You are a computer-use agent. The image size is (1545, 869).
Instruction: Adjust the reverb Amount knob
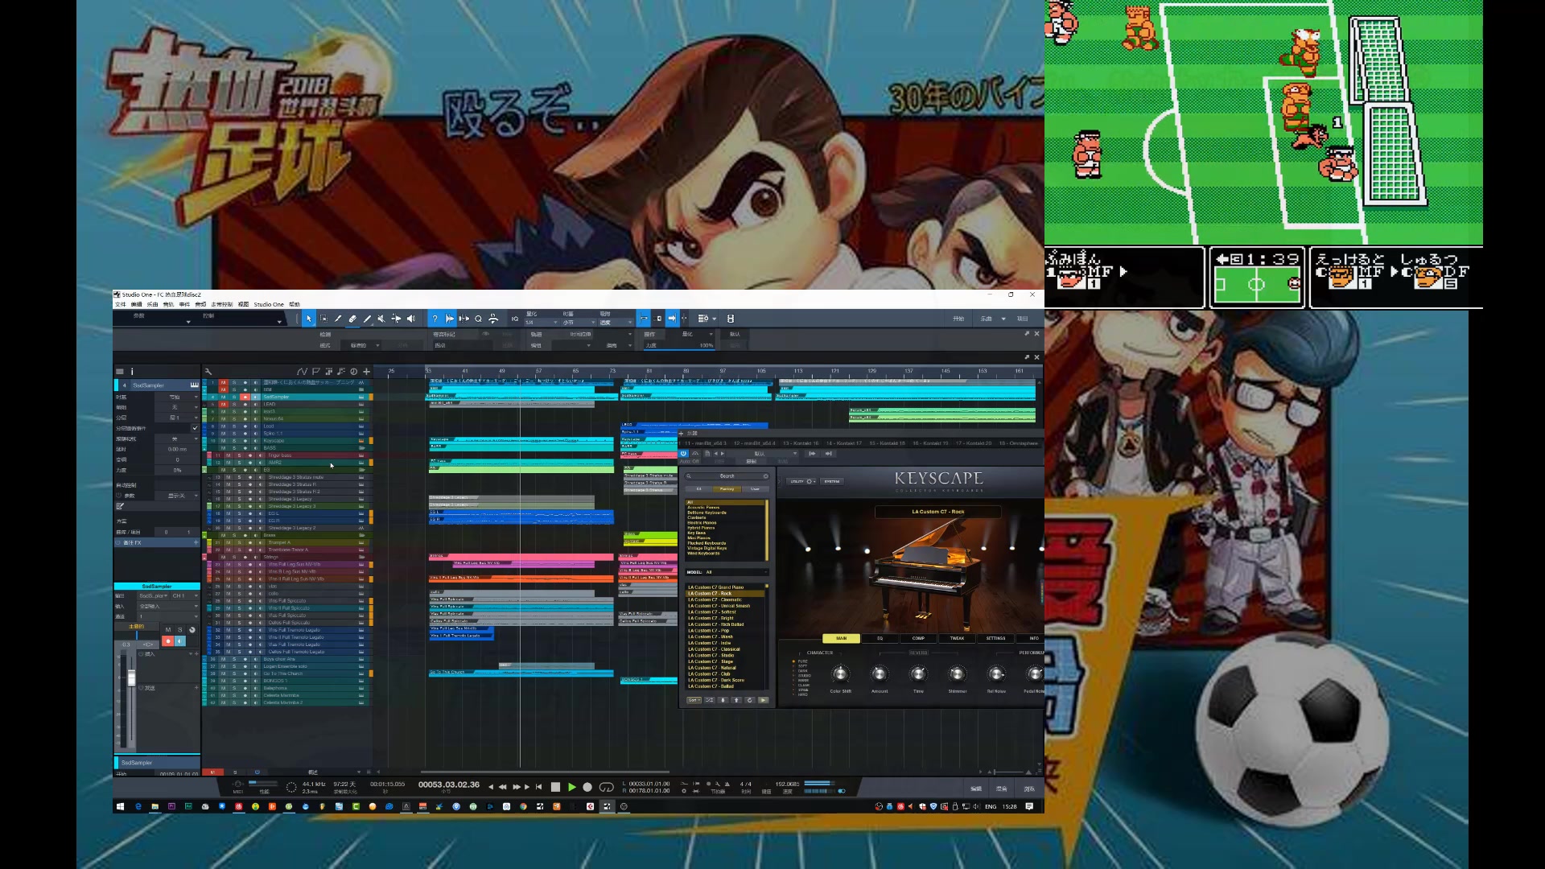[x=880, y=674]
